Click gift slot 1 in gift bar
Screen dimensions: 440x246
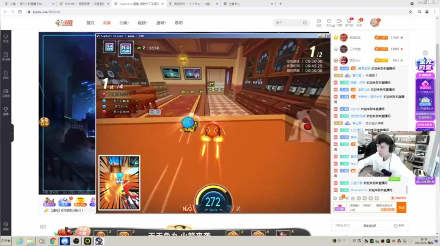102,233
